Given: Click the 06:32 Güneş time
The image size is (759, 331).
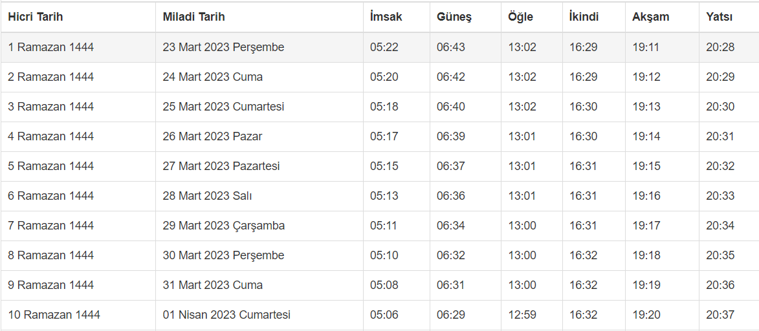Looking at the screenshot, I should click(450, 255).
